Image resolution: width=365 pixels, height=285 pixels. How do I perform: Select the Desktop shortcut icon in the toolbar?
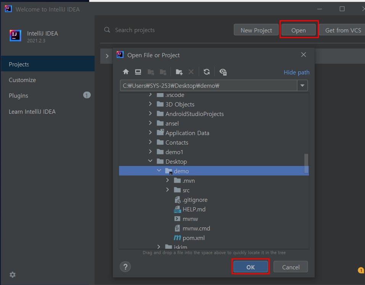click(x=138, y=72)
